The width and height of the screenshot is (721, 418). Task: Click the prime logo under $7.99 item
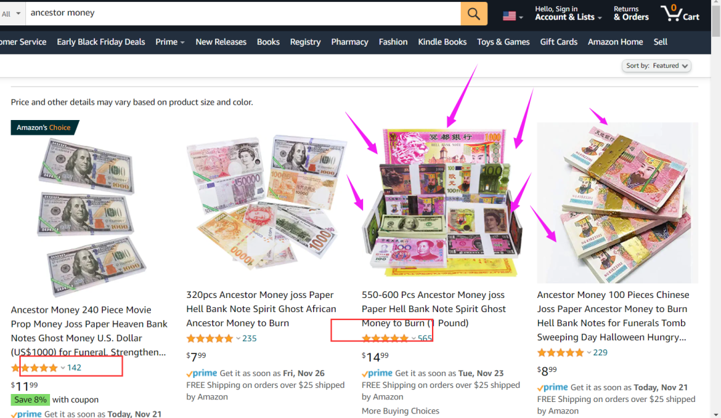(x=202, y=373)
